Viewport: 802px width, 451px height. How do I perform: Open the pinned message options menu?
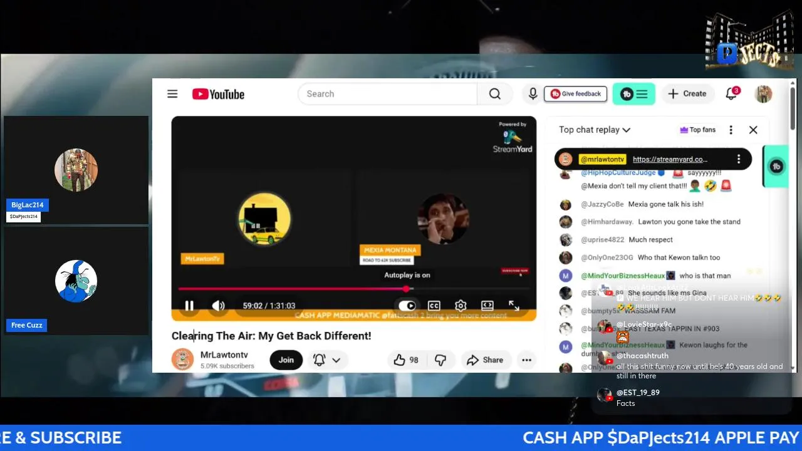click(739, 159)
